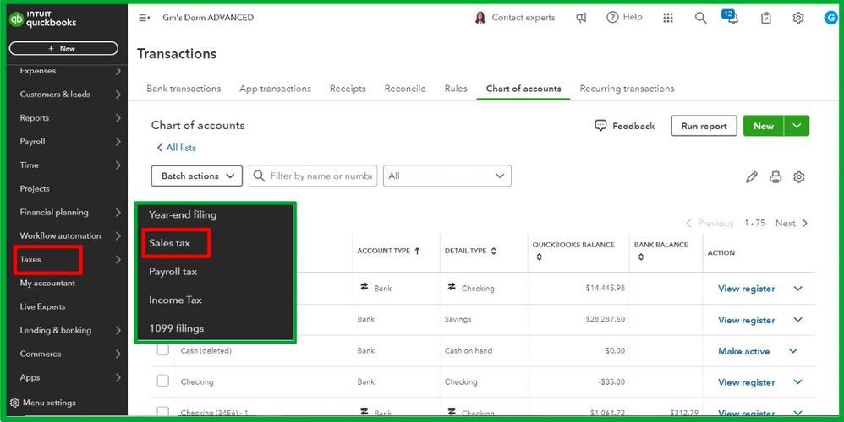Image resolution: width=844 pixels, height=422 pixels.
Task: Tick the Cash (deleted) row checkbox
Action: tap(162, 350)
